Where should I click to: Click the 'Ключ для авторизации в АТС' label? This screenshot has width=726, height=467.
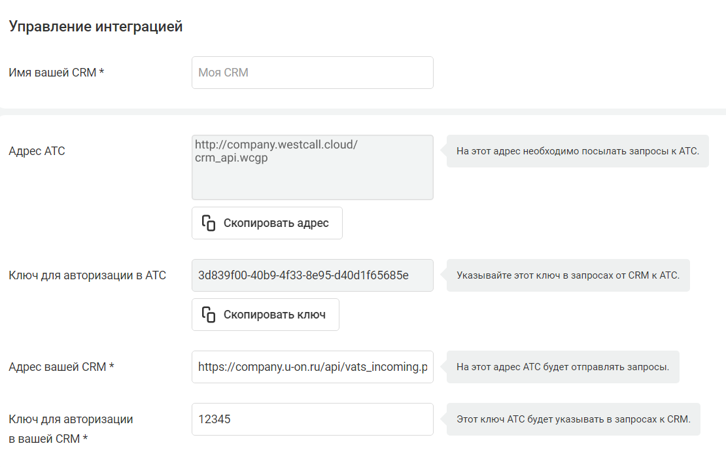[87, 275]
